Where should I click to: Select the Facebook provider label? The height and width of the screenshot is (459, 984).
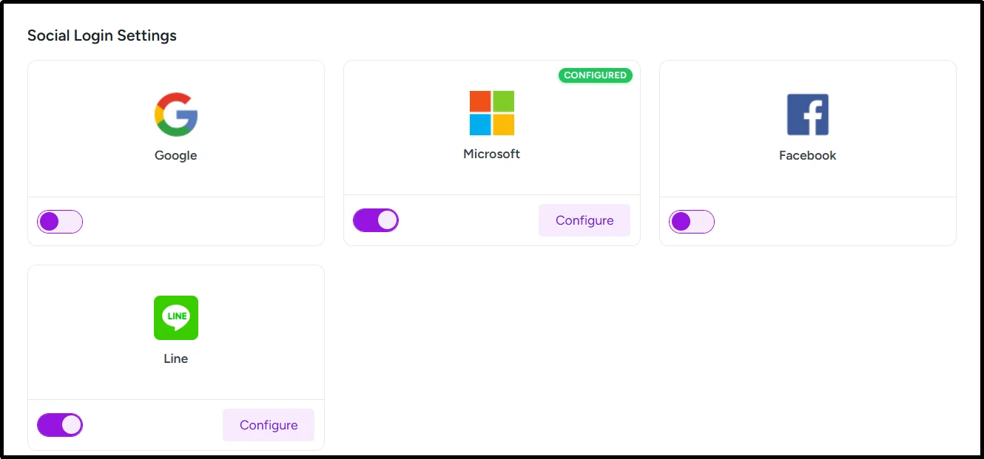(x=807, y=155)
